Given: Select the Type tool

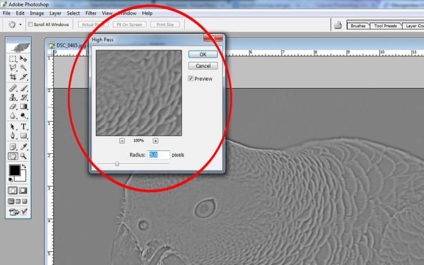Looking at the screenshot, I should 24,126.
